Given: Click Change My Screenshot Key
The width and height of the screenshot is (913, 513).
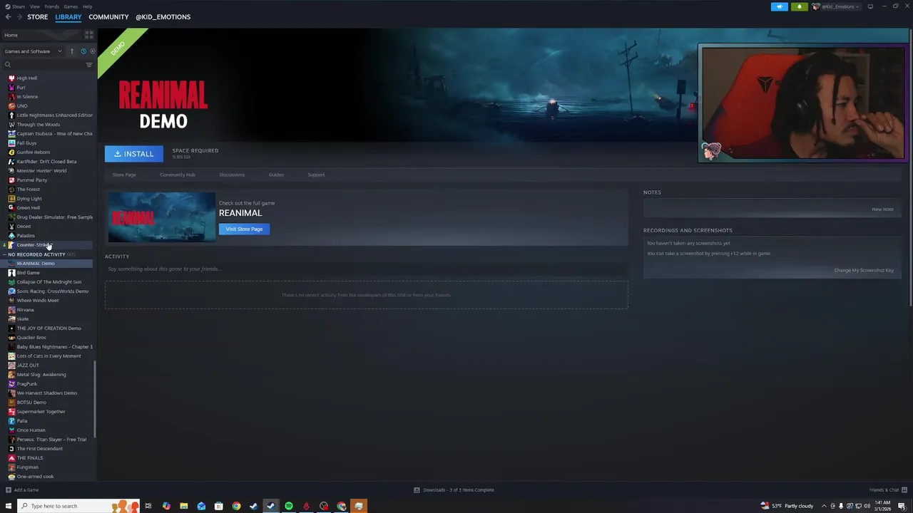Looking at the screenshot, I should click(x=864, y=270).
